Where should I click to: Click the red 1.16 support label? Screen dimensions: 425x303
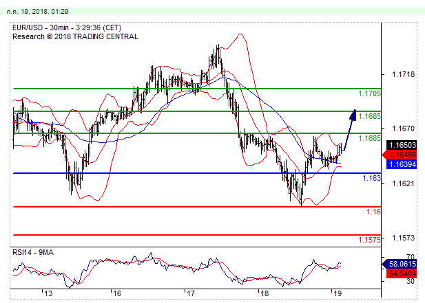tap(374, 212)
